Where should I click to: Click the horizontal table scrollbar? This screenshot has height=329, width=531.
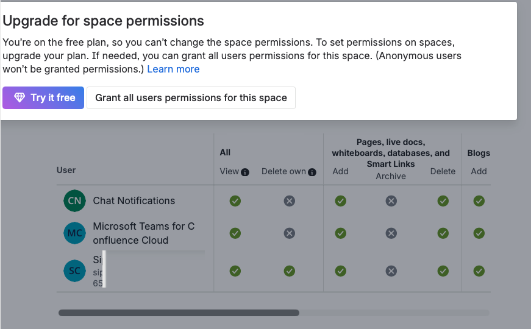[x=179, y=313]
